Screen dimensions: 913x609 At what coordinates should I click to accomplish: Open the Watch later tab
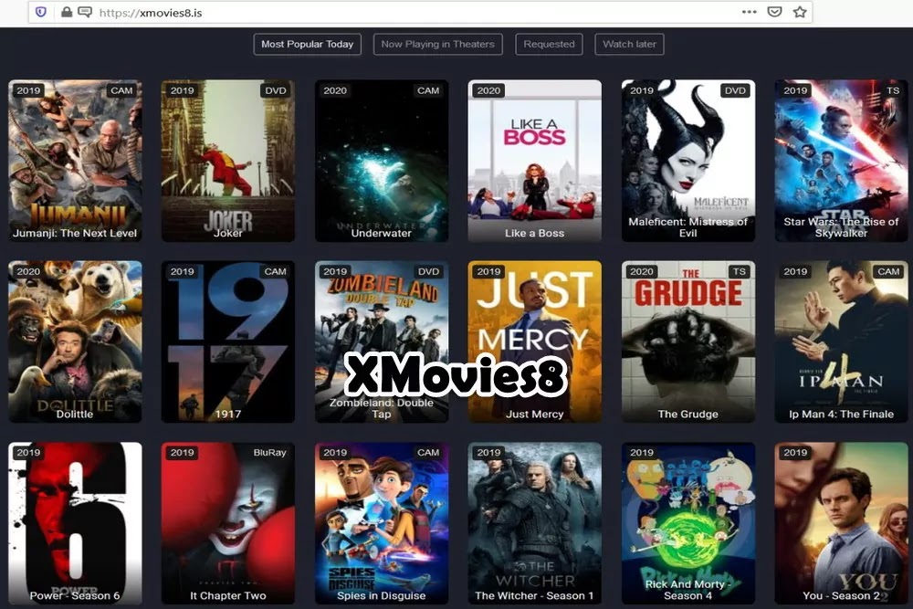(x=629, y=44)
